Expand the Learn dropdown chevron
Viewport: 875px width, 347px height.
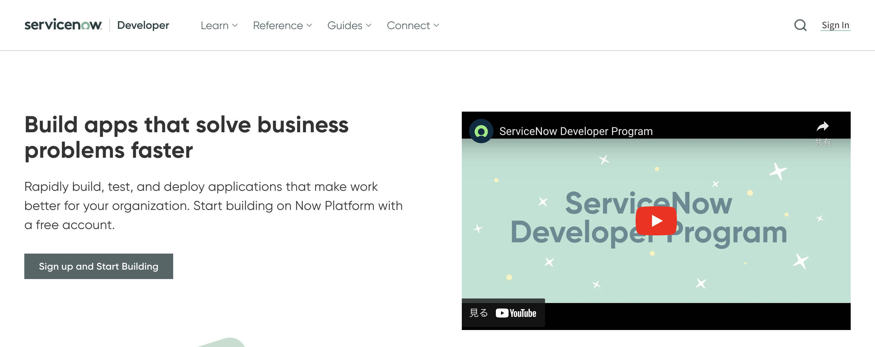pyautogui.click(x=235, y=25)
